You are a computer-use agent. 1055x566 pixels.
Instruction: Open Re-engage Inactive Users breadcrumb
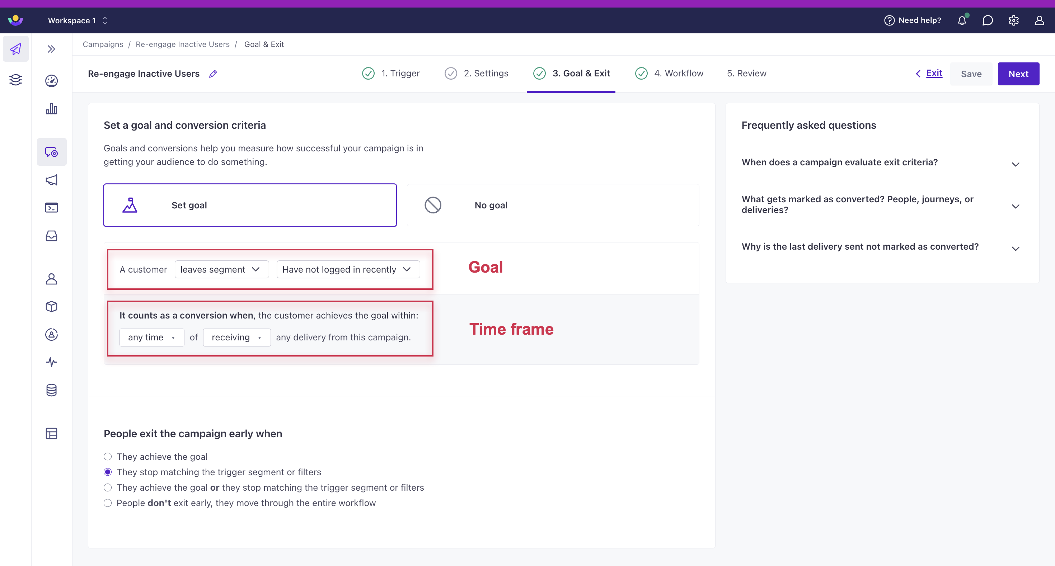click(x=183, y=44)
